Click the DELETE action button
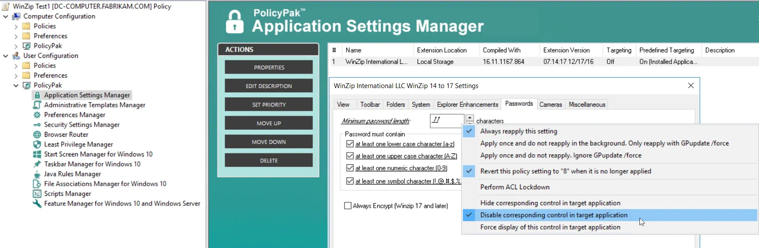The width and height of the screenshot is (759, 248). [x=269, y=160]
